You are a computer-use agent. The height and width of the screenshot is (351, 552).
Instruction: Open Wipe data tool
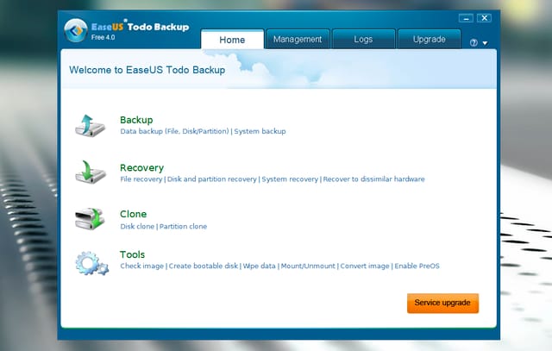coord(259,266)
